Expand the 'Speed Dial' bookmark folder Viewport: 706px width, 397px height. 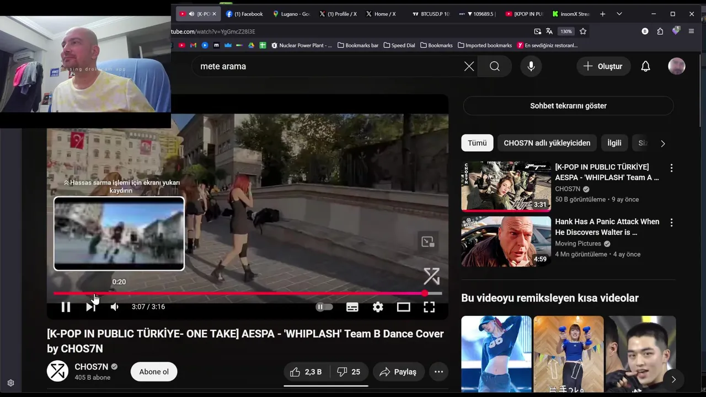[x=399, y=45]
